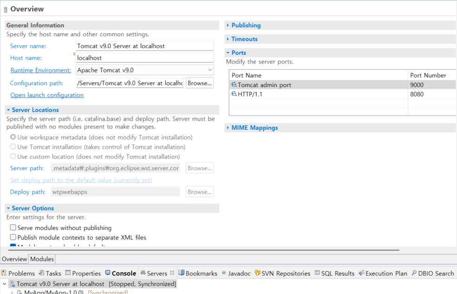
Task: Select Tomcat v9.0 Server at localhost in Servers
Action: click(96, 284)
